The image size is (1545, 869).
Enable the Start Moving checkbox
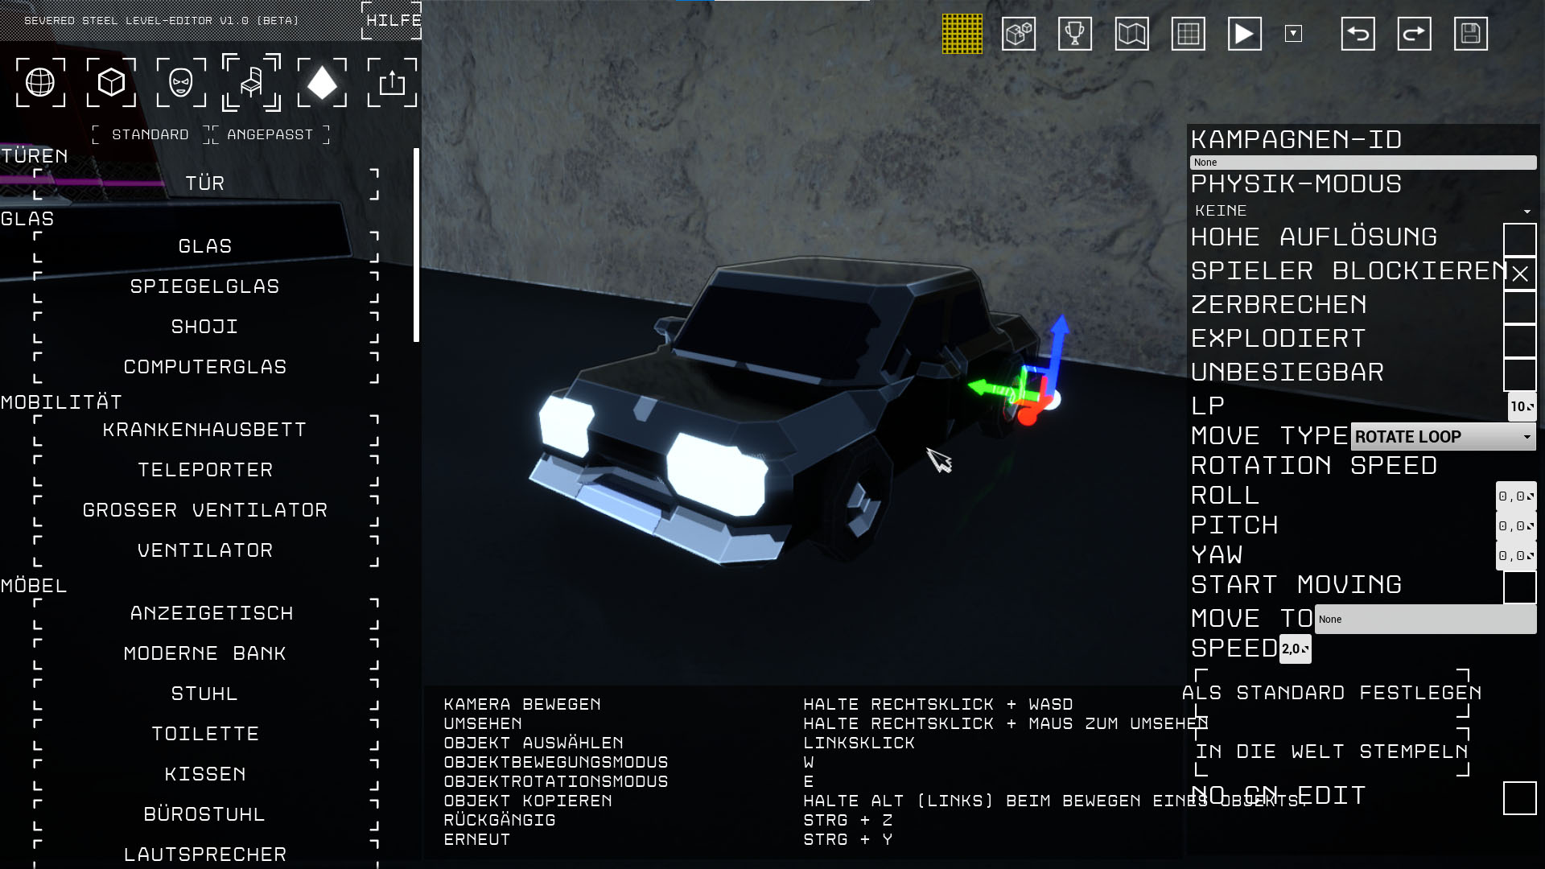coord(1519,587)
